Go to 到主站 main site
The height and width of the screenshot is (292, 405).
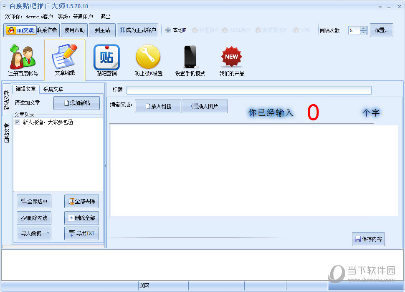102,30
